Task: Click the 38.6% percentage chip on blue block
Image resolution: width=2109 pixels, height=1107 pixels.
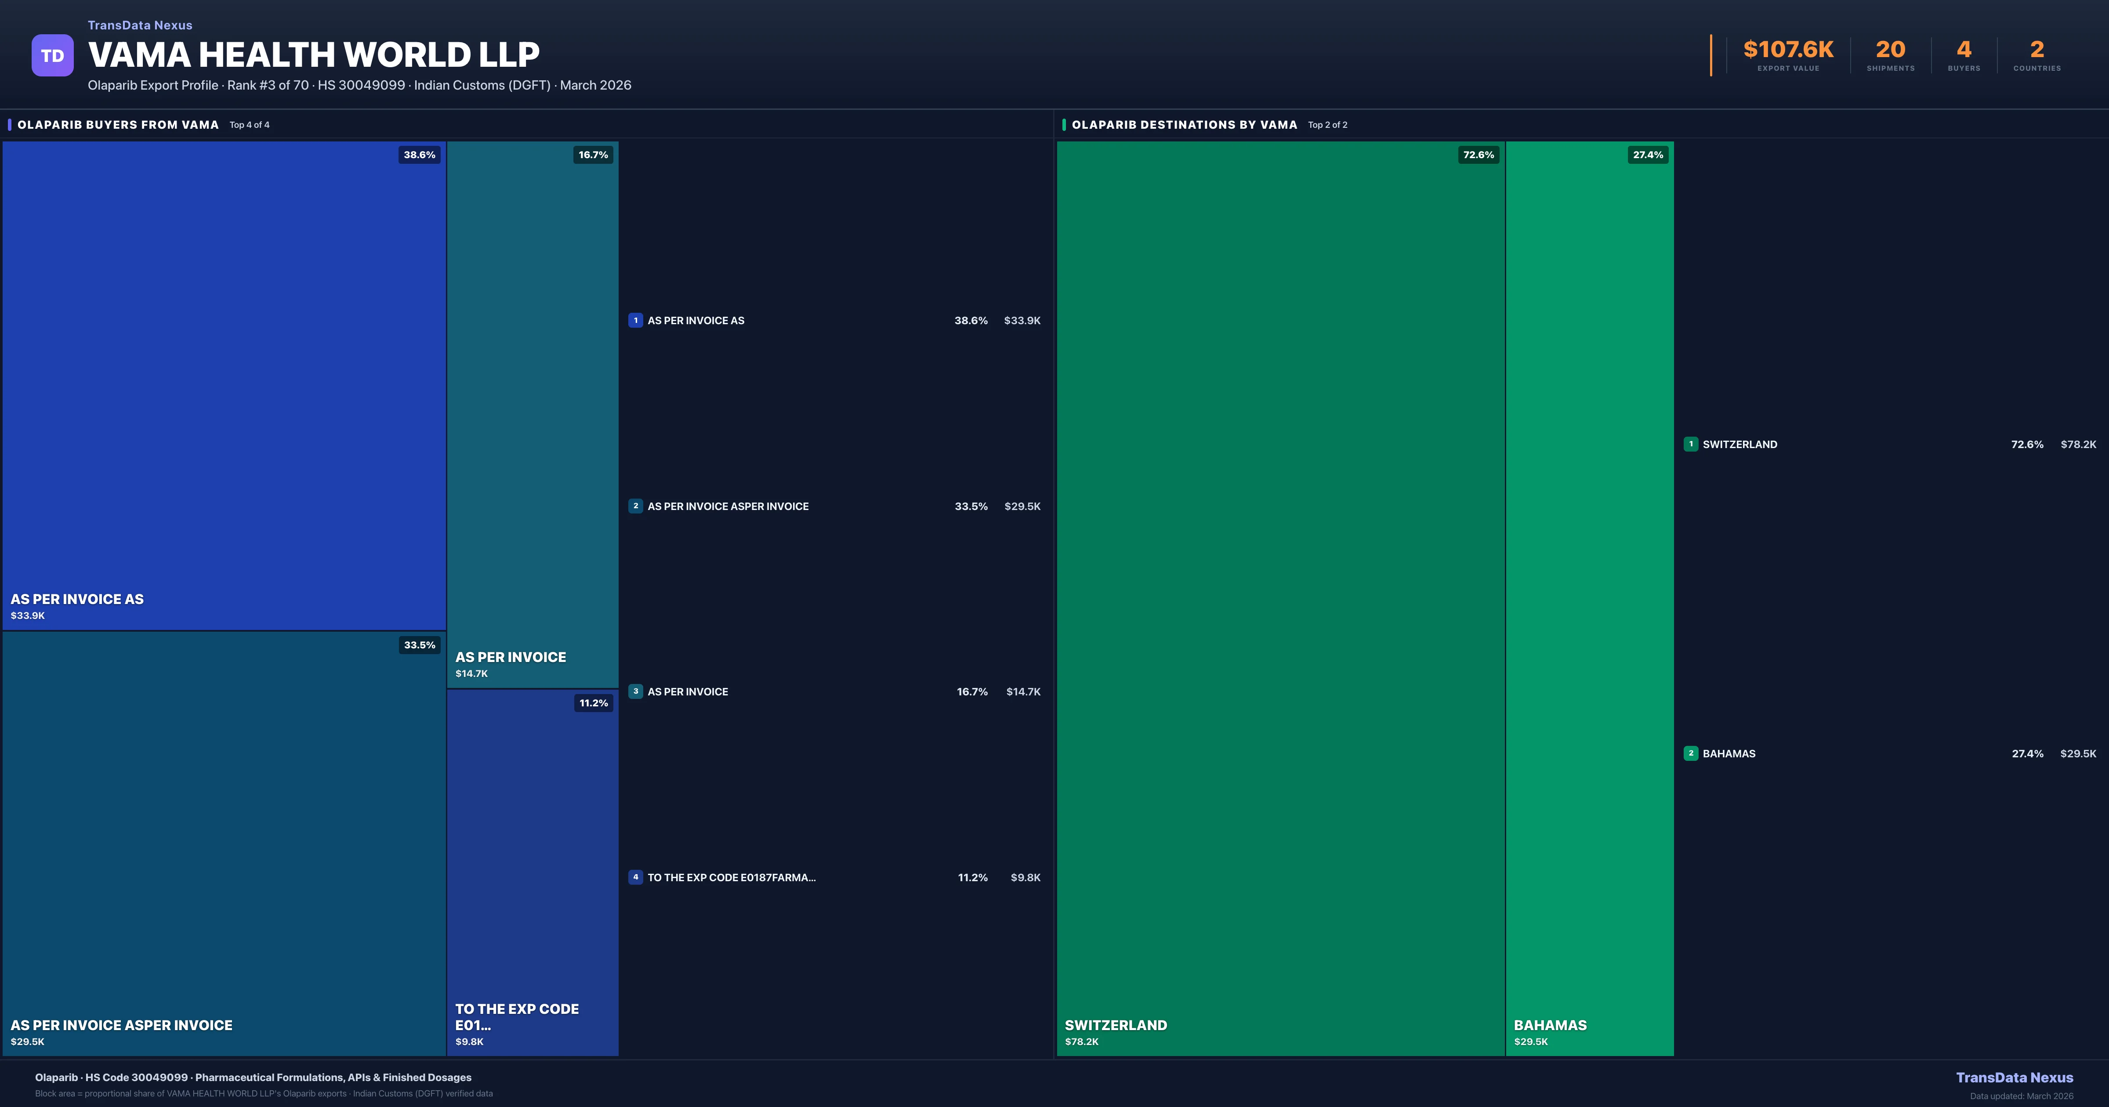Action: [x=418, y=154]
